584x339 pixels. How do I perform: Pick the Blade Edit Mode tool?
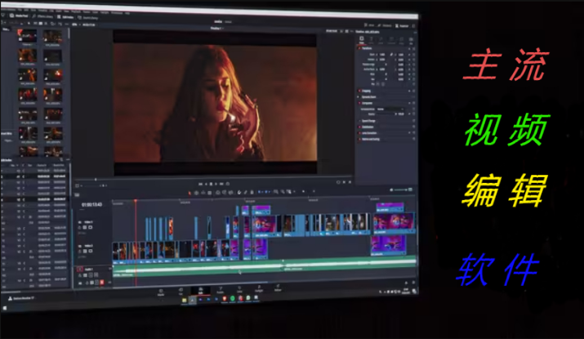click(210, 193)
